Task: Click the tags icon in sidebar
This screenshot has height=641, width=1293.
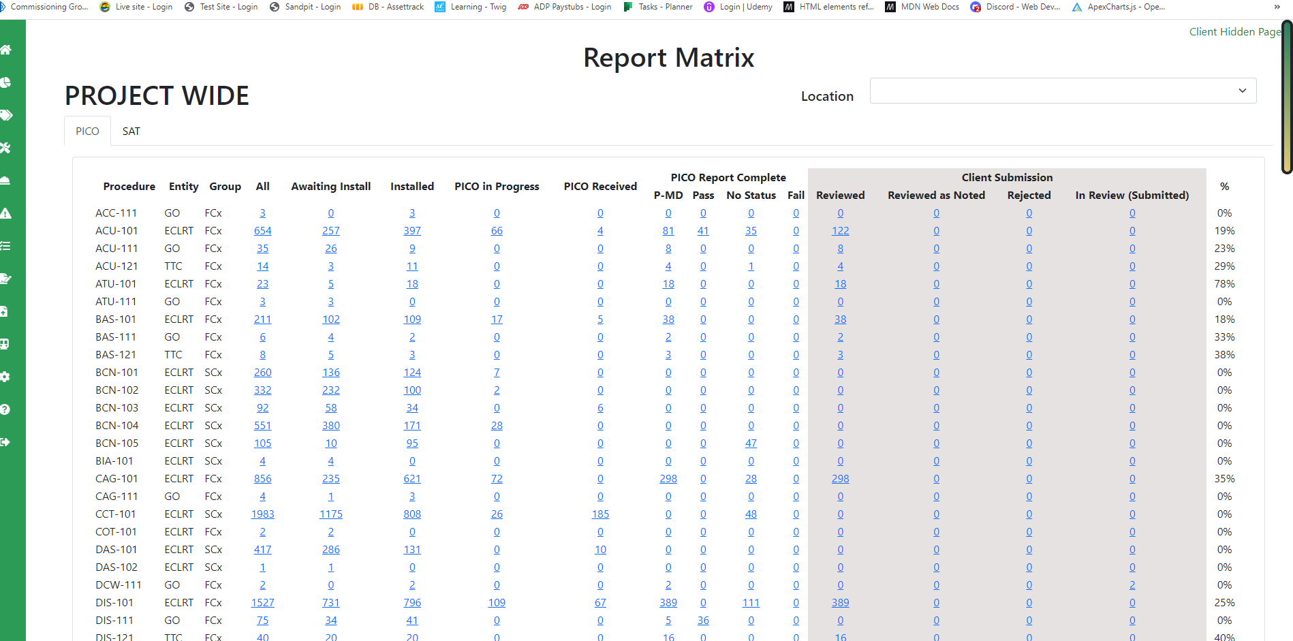Action: point(6,115)
